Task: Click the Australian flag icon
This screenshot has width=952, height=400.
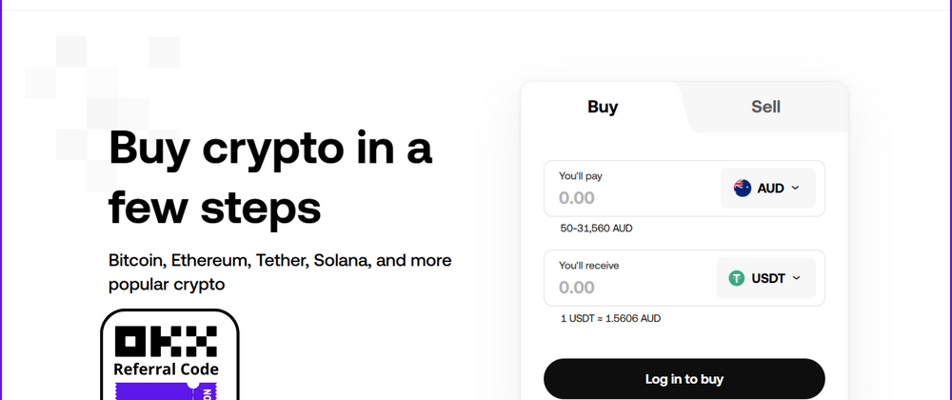Action: [743, 189]
